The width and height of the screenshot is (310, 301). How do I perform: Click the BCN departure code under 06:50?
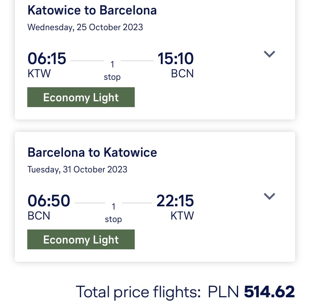tap(39, 216)
